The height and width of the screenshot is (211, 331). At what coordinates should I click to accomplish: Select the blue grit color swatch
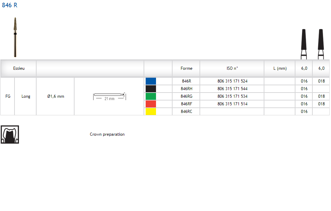point(151,81)
